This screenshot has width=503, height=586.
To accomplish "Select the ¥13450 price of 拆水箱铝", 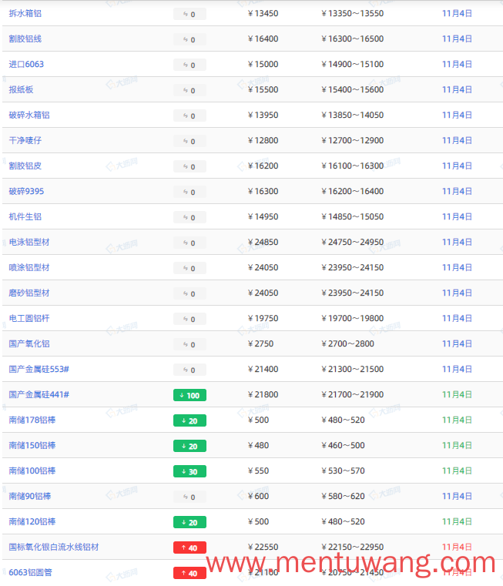I will [x=263, y=13].
